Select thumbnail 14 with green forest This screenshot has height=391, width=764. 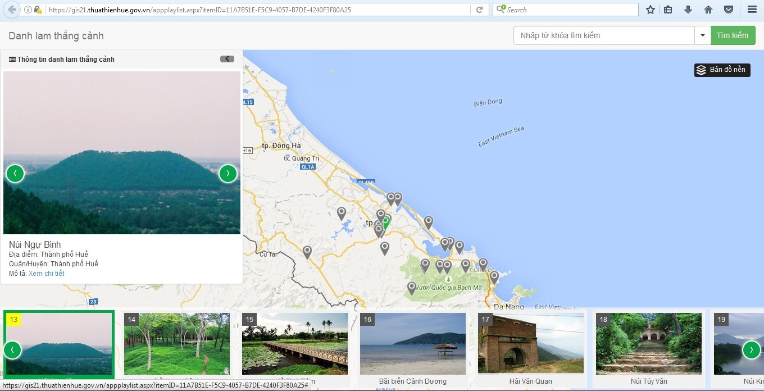[177, 343]
